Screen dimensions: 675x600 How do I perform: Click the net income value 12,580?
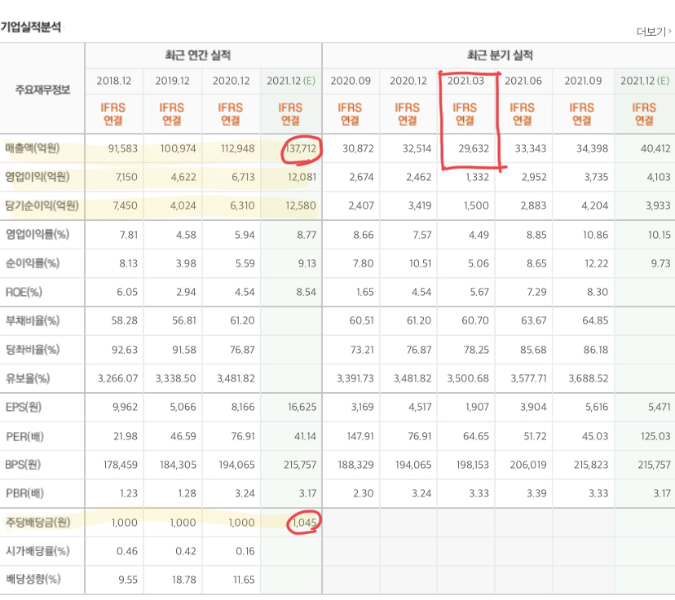pos(301,205)
